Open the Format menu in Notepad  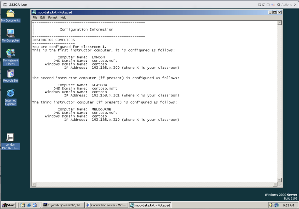[53, 18]
